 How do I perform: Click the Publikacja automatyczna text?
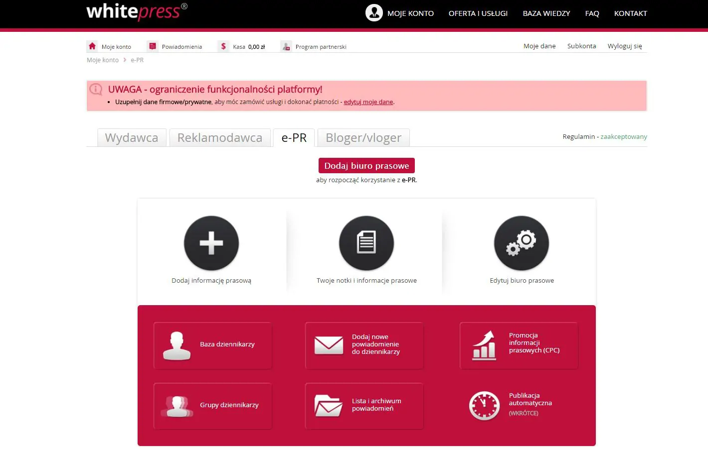point(531,399)
